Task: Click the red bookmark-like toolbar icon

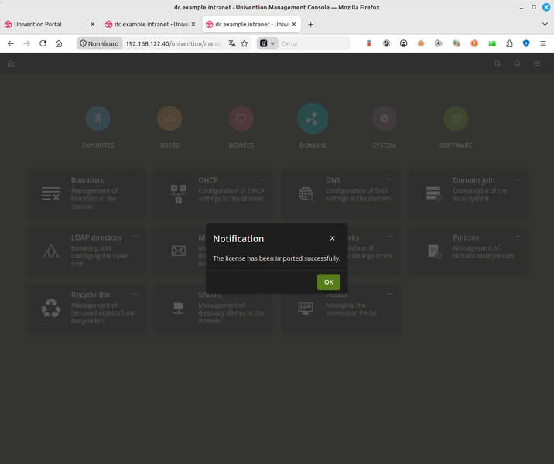Action: pyautogui.click(x=368, y=43)
